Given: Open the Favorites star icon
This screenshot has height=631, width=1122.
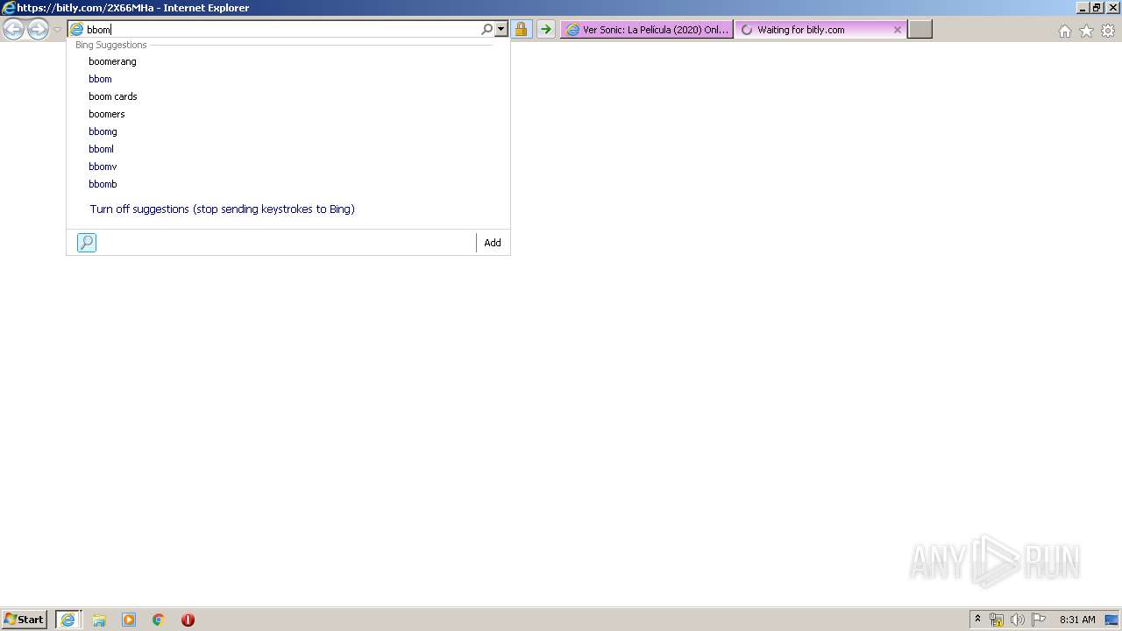Looking at the screenshot, I should pyautogui.click(x=1086, y=31).
